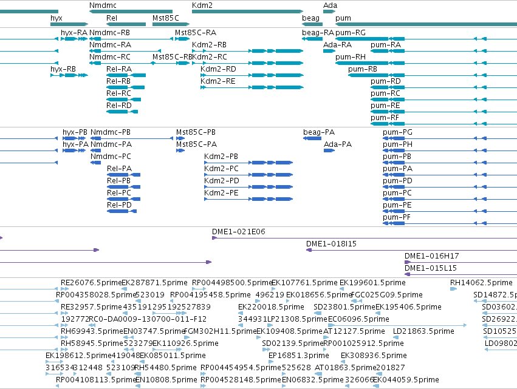Select transcript pum-RD

click(386, 81)
